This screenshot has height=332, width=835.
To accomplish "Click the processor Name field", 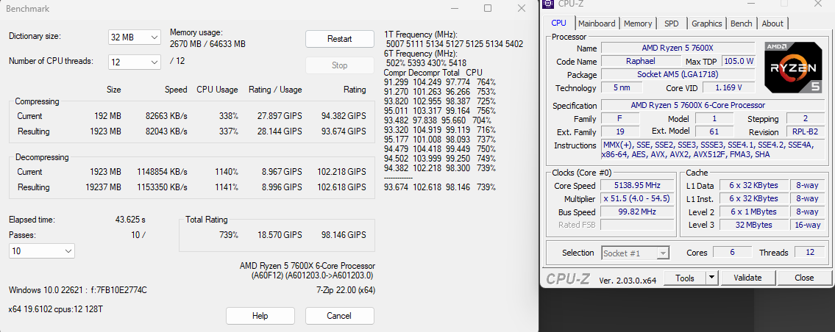I will click(x=678, y=48).
